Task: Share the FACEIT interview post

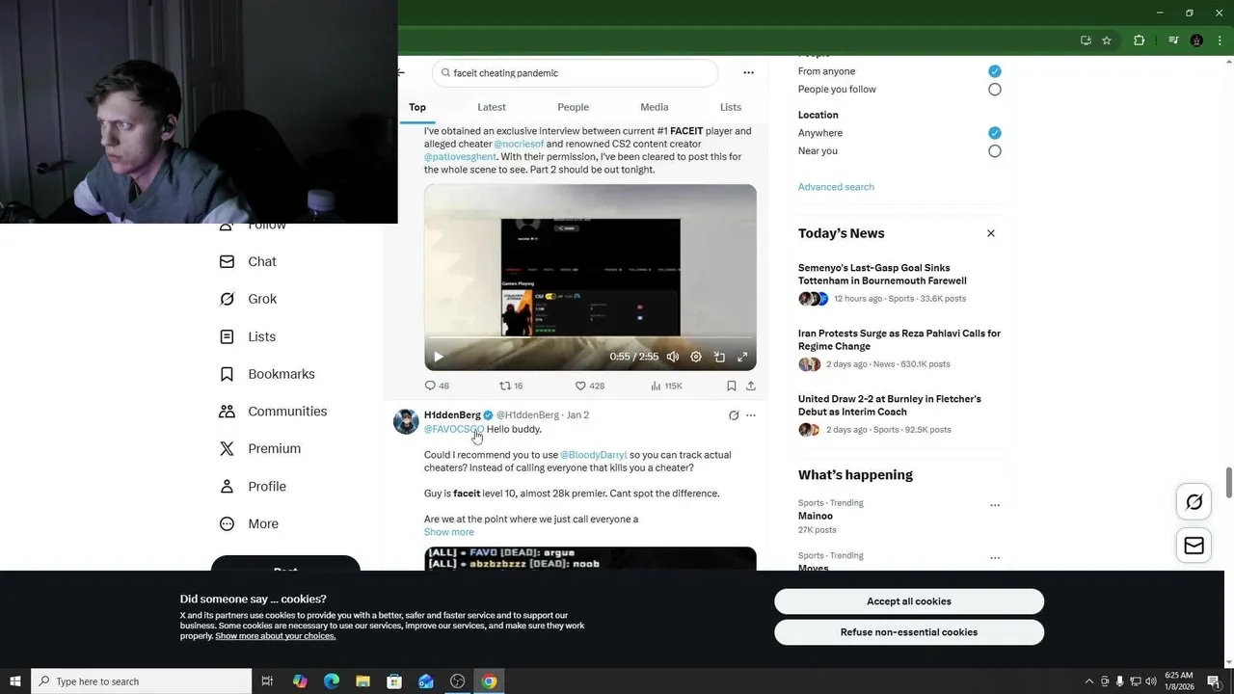Action: [x=751, y=386]
